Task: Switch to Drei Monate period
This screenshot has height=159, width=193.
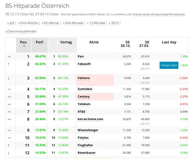Action: 73,23
